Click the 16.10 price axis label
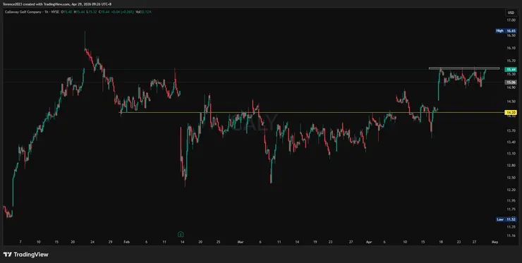The width and height of the screenshot is (522, 263). [x=511, y=48]
